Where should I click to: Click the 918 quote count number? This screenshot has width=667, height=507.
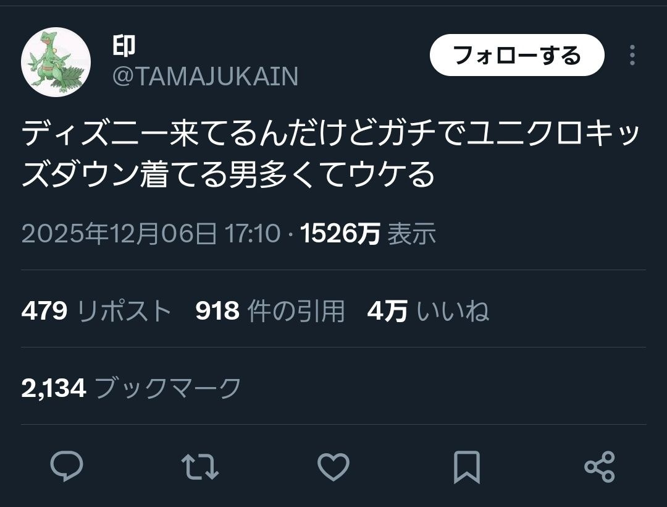coord(217,310)
